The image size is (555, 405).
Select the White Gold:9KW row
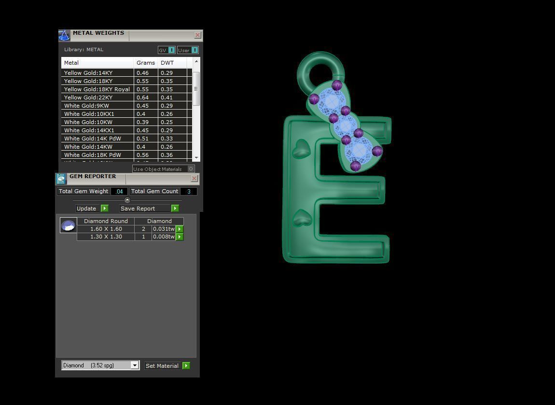click(126, 106)
